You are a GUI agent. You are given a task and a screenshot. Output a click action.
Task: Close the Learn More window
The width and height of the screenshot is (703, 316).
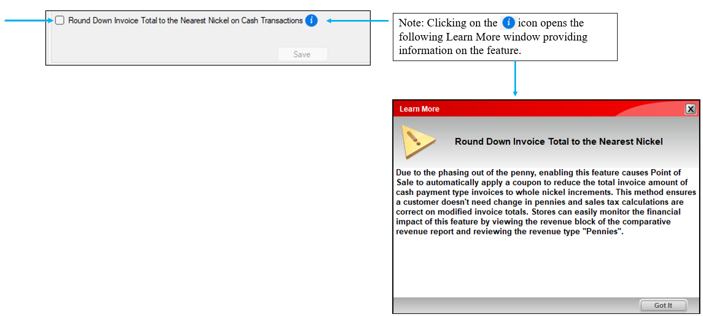[690, 109]
